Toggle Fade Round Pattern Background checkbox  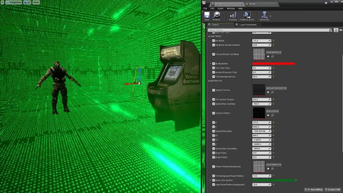coord(213,185)
